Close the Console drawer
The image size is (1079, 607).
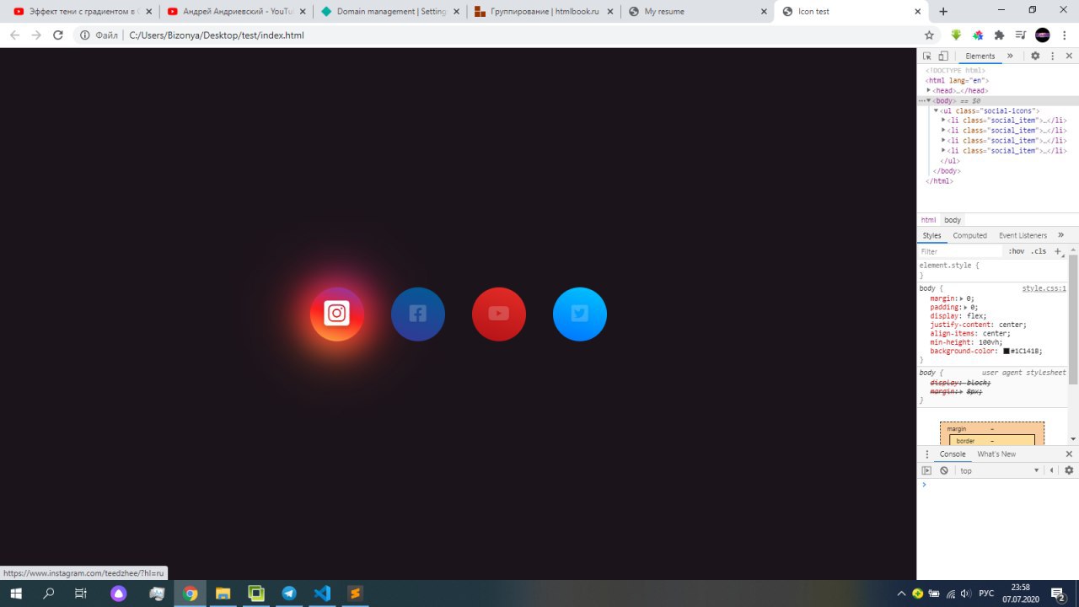[x=1069, y=454]
